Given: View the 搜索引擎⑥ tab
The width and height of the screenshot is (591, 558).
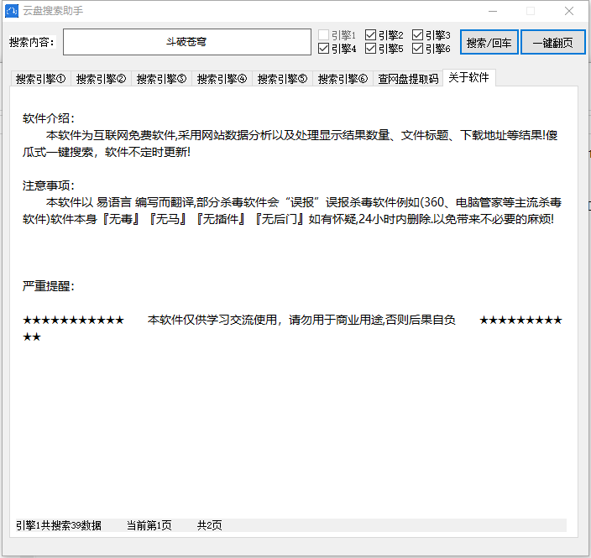Looking at the screenshot, I should click(x=343, y=79).
